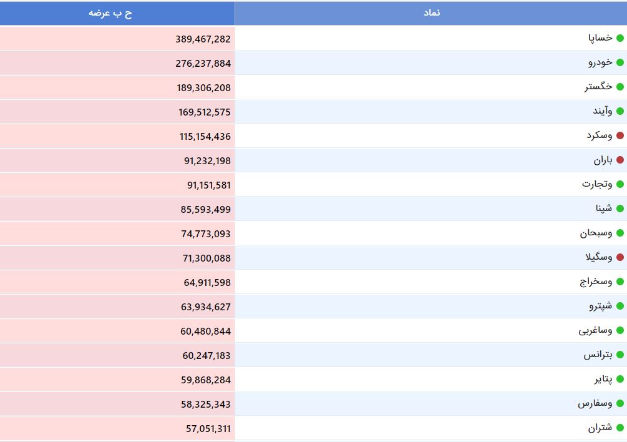
Task: Click the green status dot beside پتایر
Action: coord(620,379)
